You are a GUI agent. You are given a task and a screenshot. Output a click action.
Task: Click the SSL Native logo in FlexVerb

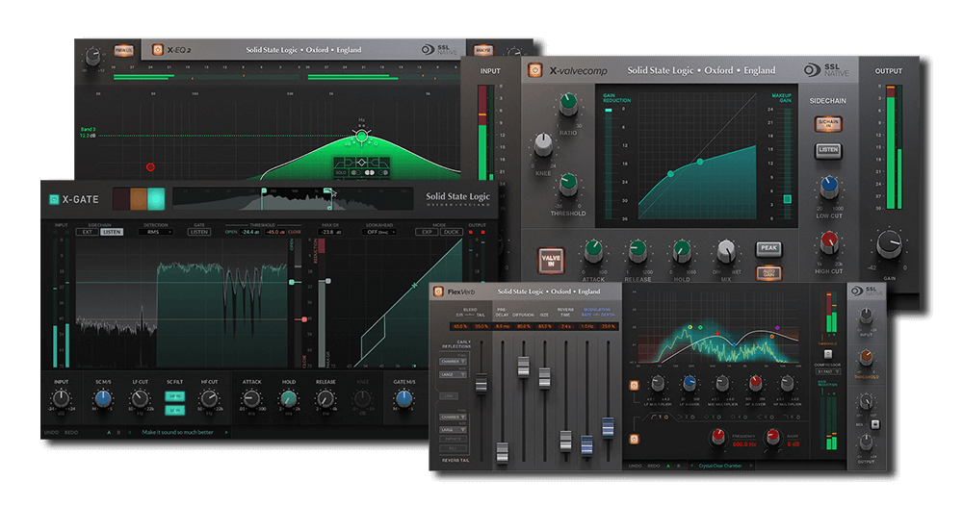click(x=866, y=291)
